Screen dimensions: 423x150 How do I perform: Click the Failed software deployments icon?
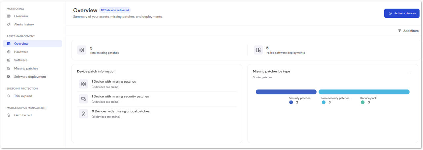pyautogui.click(x=258, y=50)
